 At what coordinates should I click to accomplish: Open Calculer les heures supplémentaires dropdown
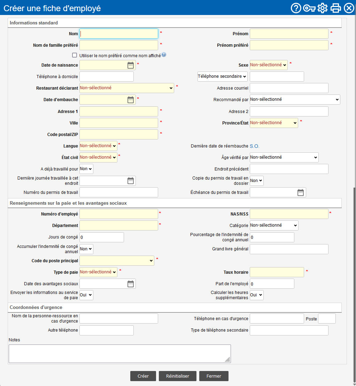[x=256, y=295]
